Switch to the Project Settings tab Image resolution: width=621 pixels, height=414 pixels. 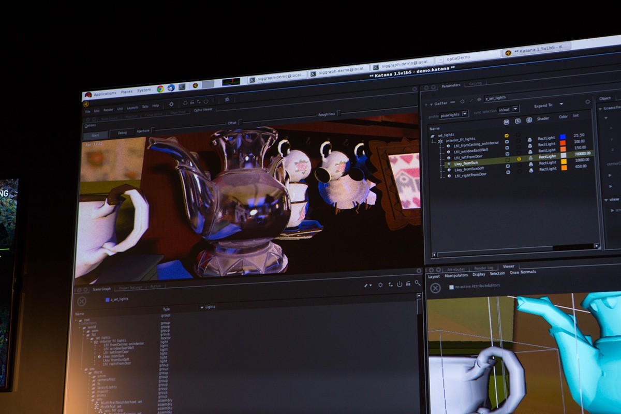click(x=130, y=288)
